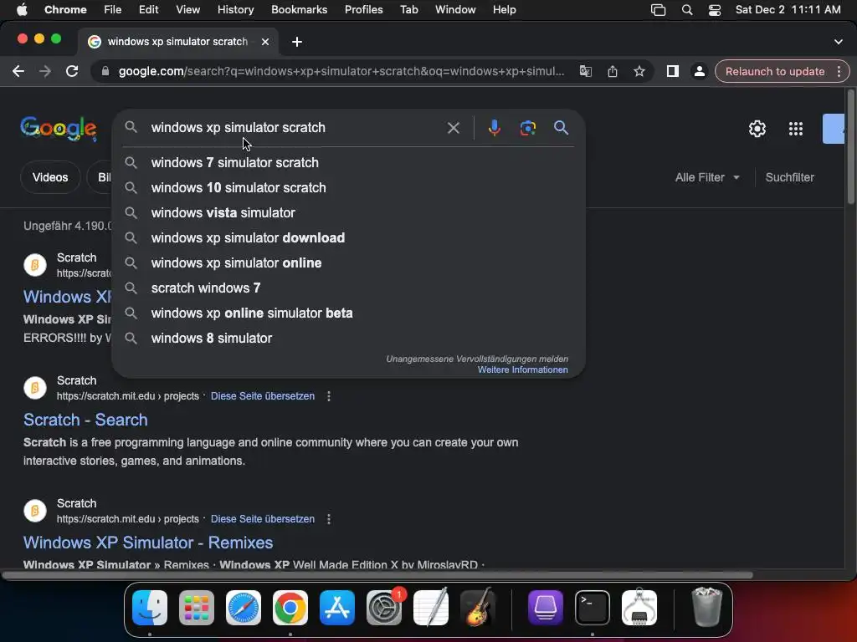857x642 pixels.
Task: Expand the Alle Filter dropdown
Action: coord(707,177)
